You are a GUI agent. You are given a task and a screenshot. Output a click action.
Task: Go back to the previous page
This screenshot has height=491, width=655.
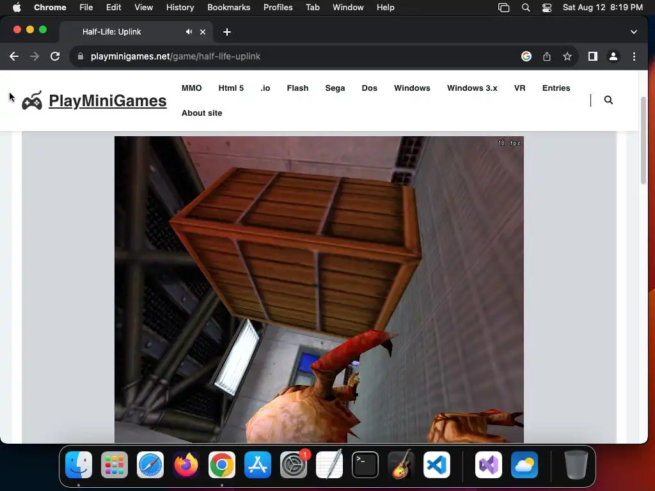(x=14, y=56)
